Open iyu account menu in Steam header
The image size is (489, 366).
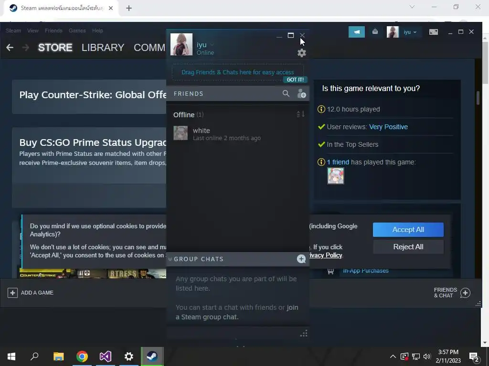click(x=410, y=32)
